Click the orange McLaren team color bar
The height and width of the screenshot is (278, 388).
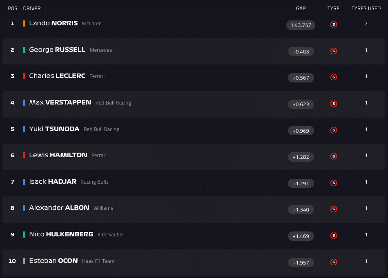25,24
